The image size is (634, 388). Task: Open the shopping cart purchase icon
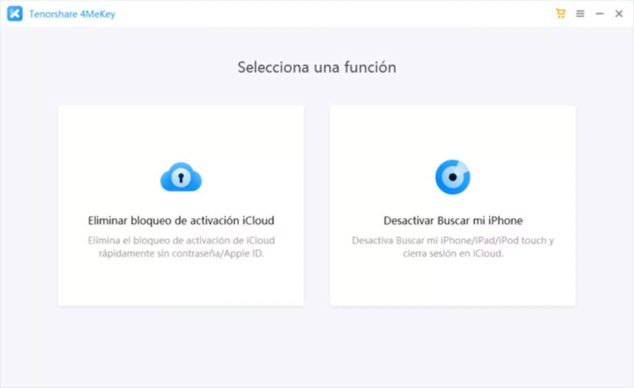click(561, 14)
